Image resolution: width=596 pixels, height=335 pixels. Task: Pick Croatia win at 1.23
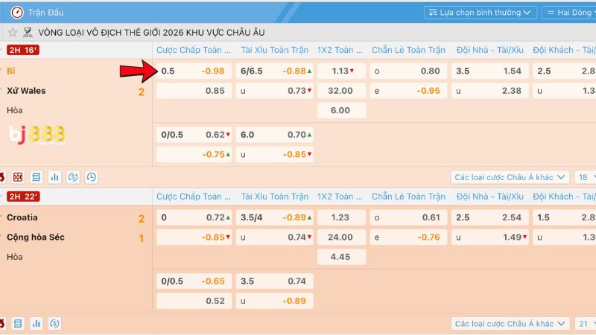(341, 217)
